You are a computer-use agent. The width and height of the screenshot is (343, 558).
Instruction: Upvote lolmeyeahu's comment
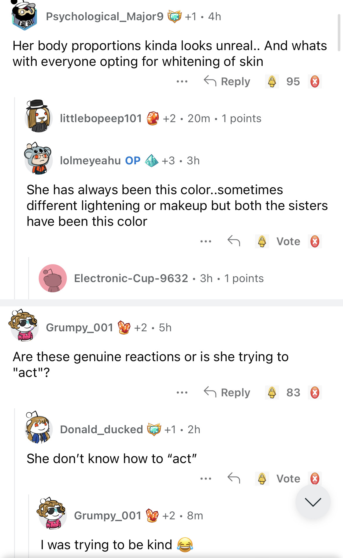pos(262,241)
